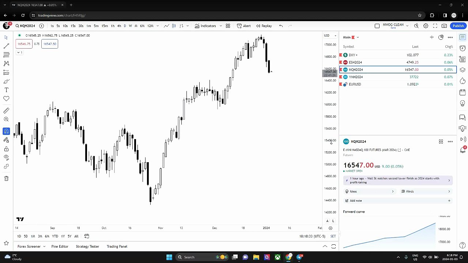This screenshot has height=263, width=468.
Task: Open the Trading Panel tab
Action: (x=117, y=247)
